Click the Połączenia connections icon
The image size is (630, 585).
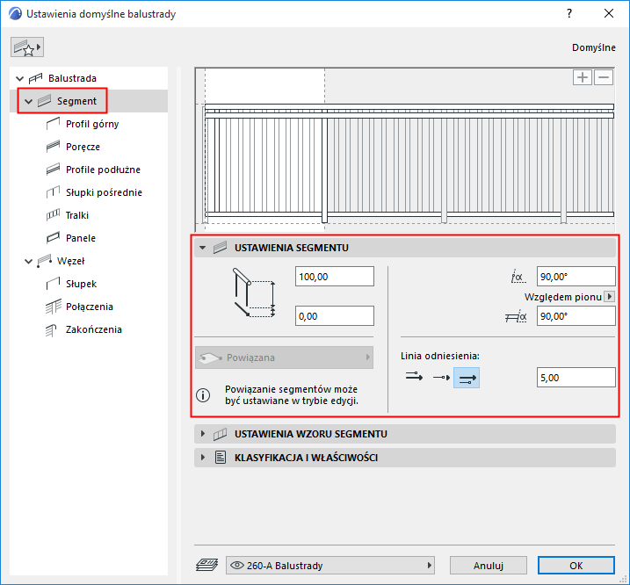point(53,307)
